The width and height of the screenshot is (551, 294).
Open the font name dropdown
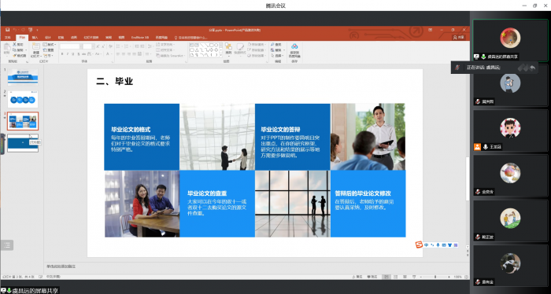point(81,46)
